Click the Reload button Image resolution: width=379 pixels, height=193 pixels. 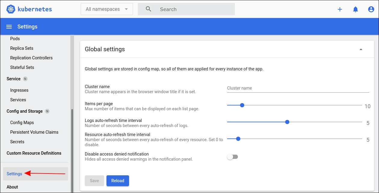tap(118, 181)
